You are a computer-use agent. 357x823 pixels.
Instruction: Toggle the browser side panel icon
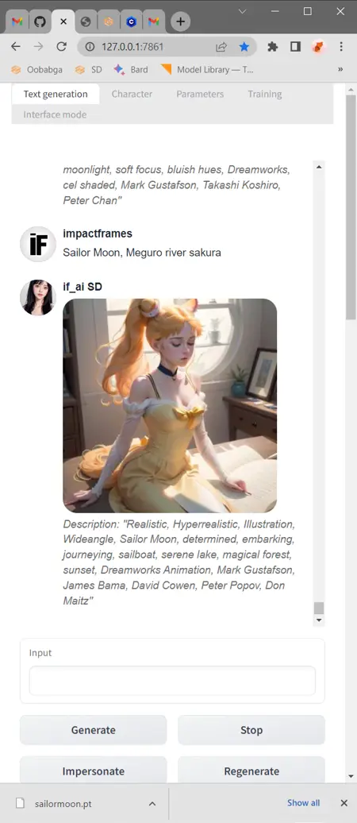[295, 47]
